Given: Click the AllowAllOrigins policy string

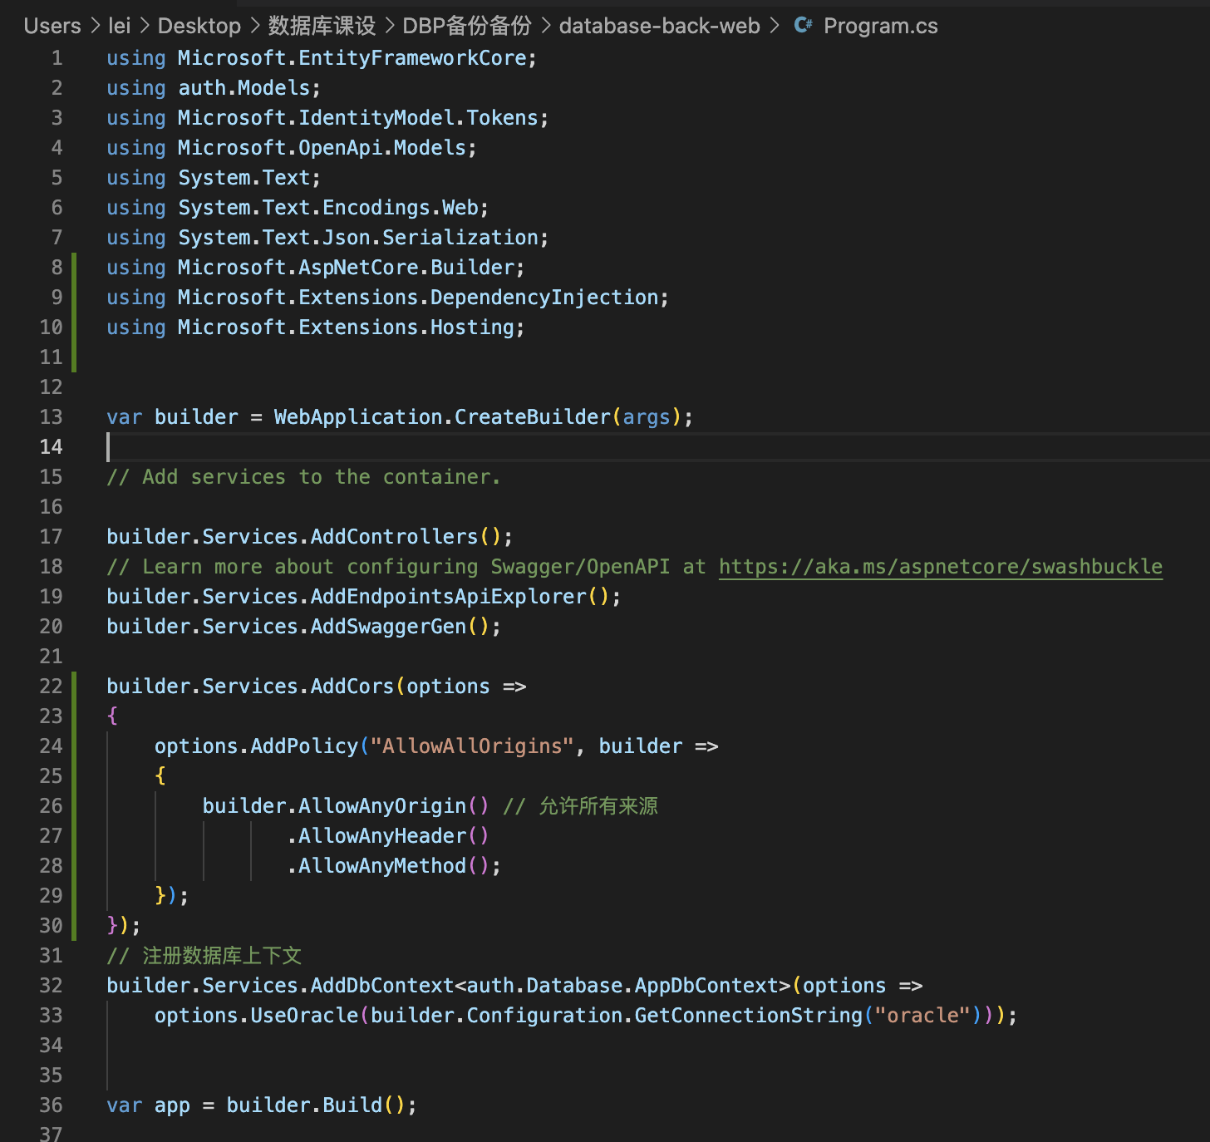Looking at the screenshot, I should [x=474, y=746].
